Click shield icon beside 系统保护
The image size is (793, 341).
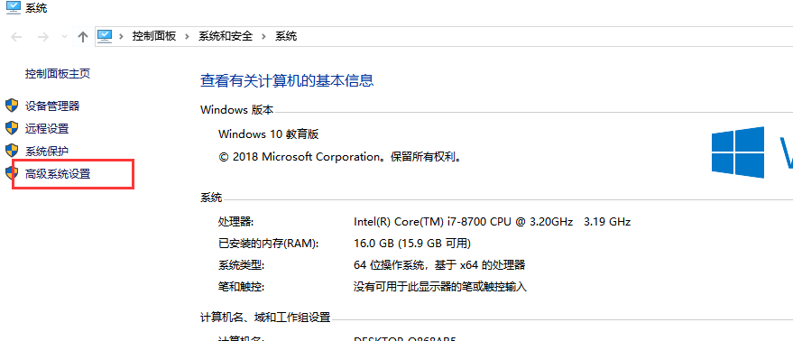pyautogui.click(x=12, y=151)
